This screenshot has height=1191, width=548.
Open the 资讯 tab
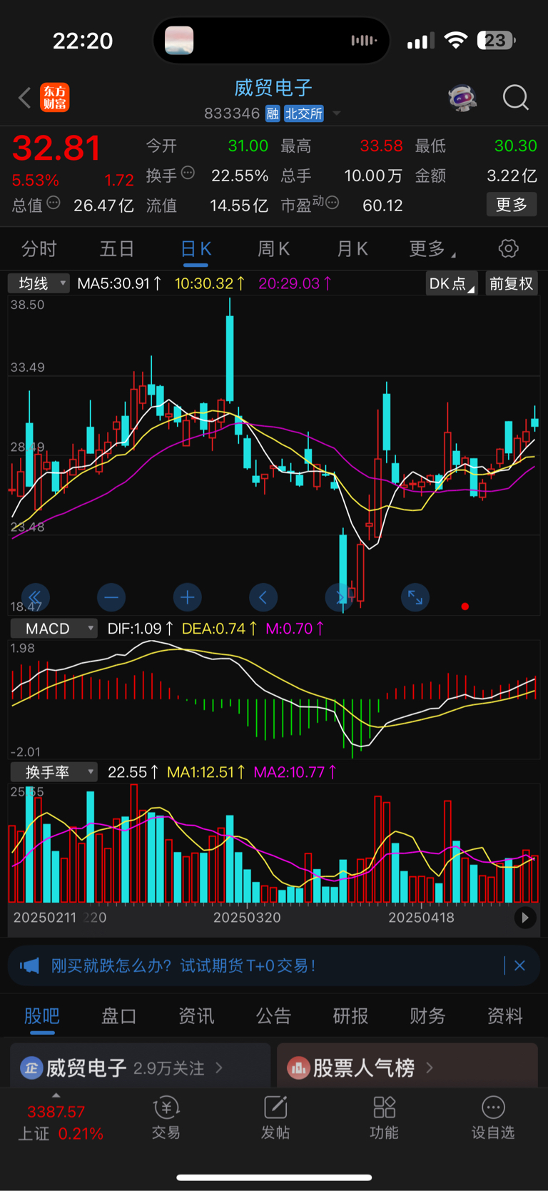coord(196,1015)
